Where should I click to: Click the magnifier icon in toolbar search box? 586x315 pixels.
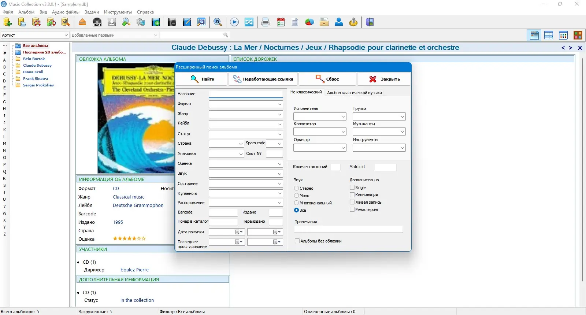click(226, 35)
